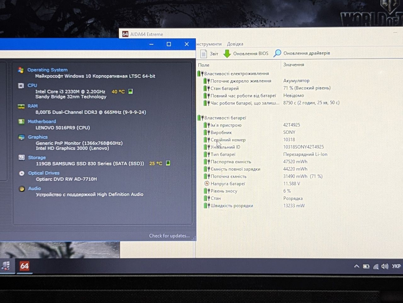
Task: Click the green CPU temperature indicator icon
Action: (130, 91)
